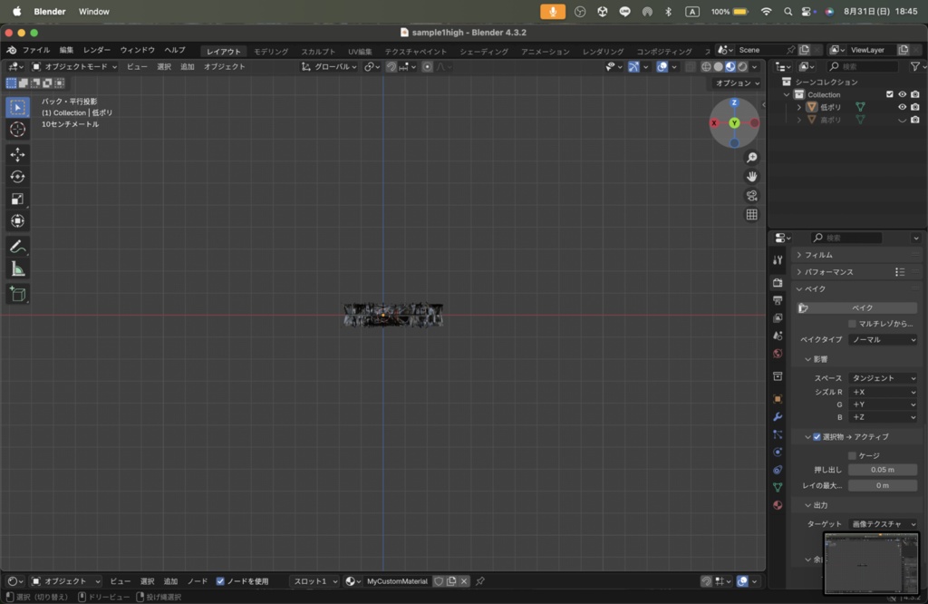Image resolution: width=928 pixels, height=604 pixels.
Task: Select the Scale tool in the toolbar
Action: point(17,199)
